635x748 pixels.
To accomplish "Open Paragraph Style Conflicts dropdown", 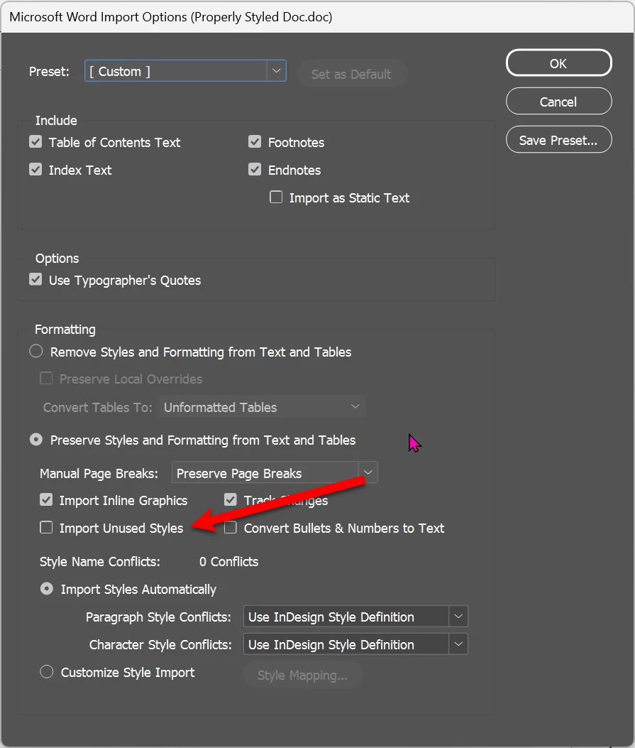I will pyautogui.click(x=355, y=617).
